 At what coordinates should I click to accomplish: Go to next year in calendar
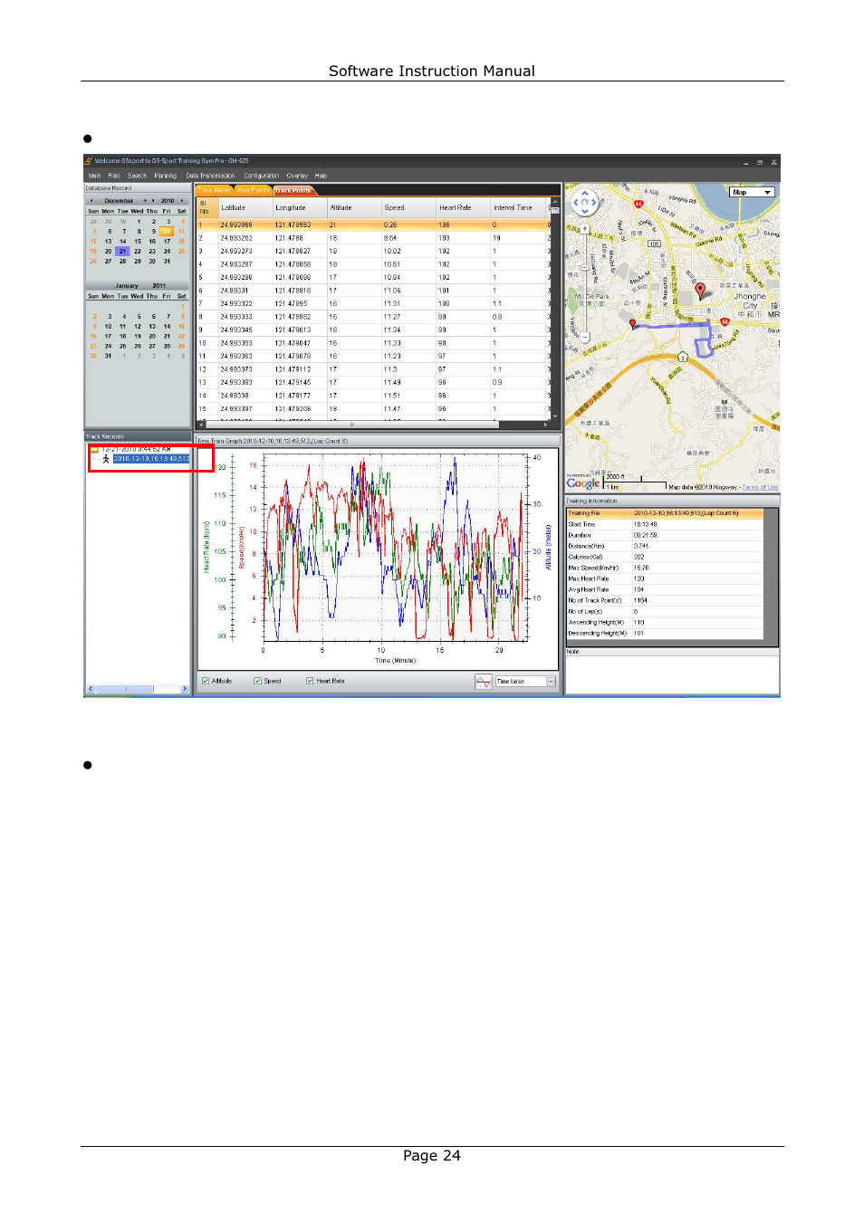(183, 201)
